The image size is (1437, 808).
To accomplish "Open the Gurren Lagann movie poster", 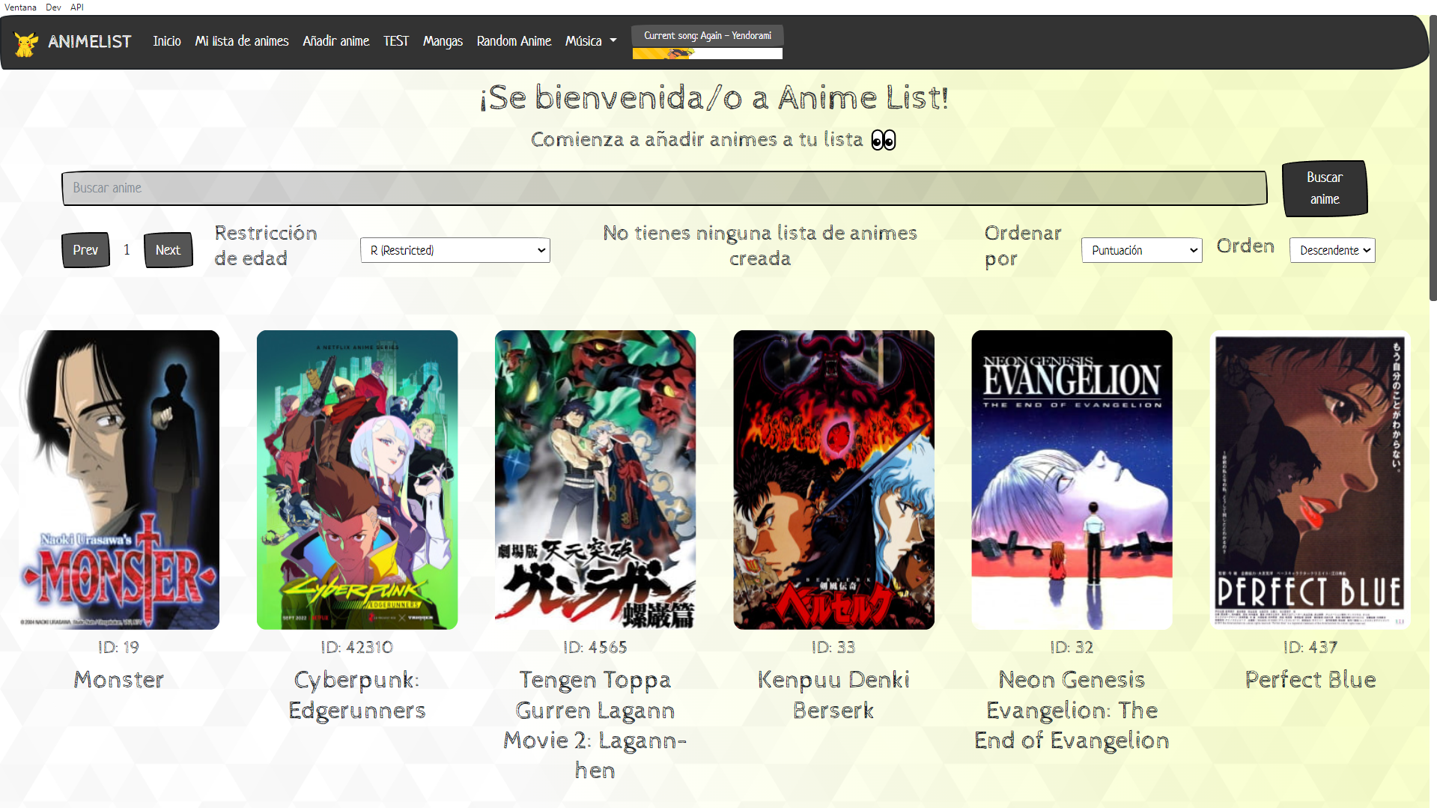I will coord(595,480).
